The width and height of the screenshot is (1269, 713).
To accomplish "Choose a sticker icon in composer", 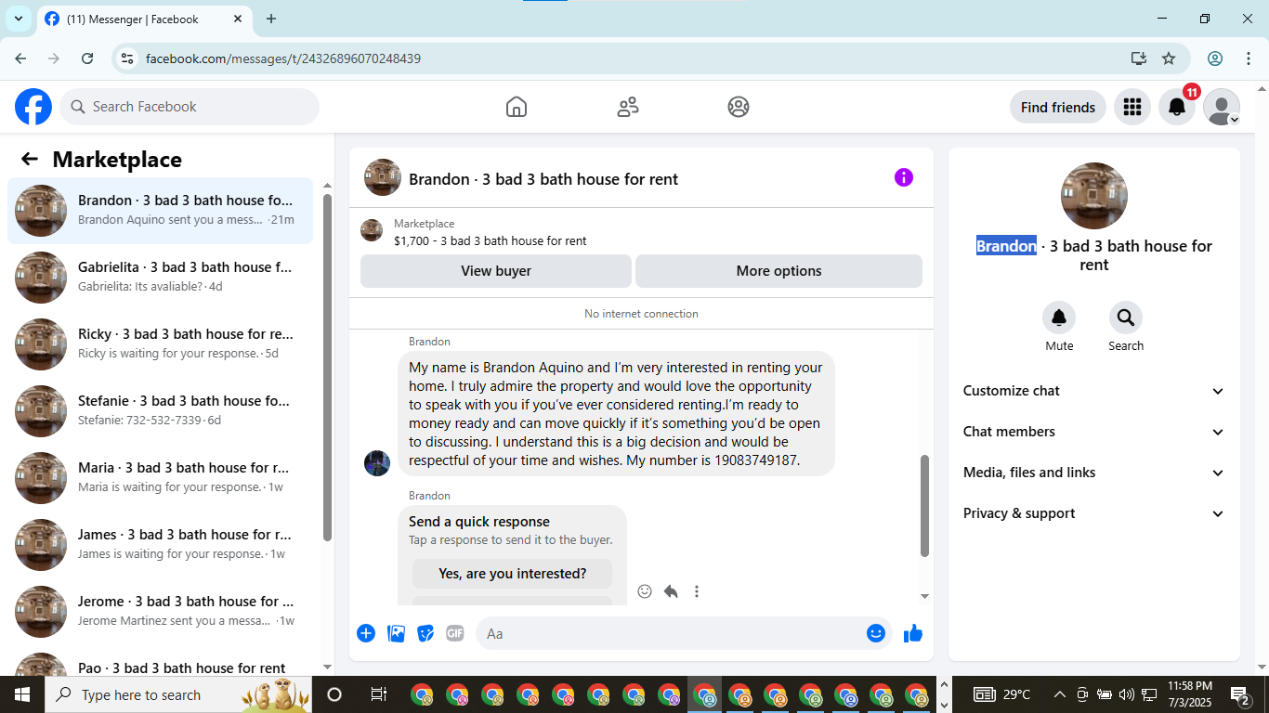I will (425, 633).
